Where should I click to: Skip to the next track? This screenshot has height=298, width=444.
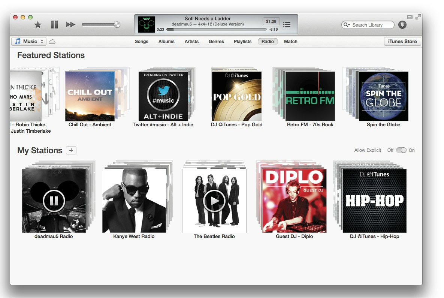coord(70,25)
